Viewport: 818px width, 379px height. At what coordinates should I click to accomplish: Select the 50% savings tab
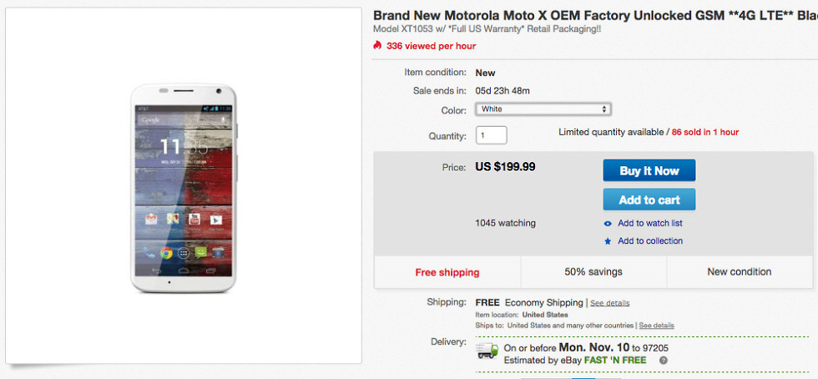point(593,272)
